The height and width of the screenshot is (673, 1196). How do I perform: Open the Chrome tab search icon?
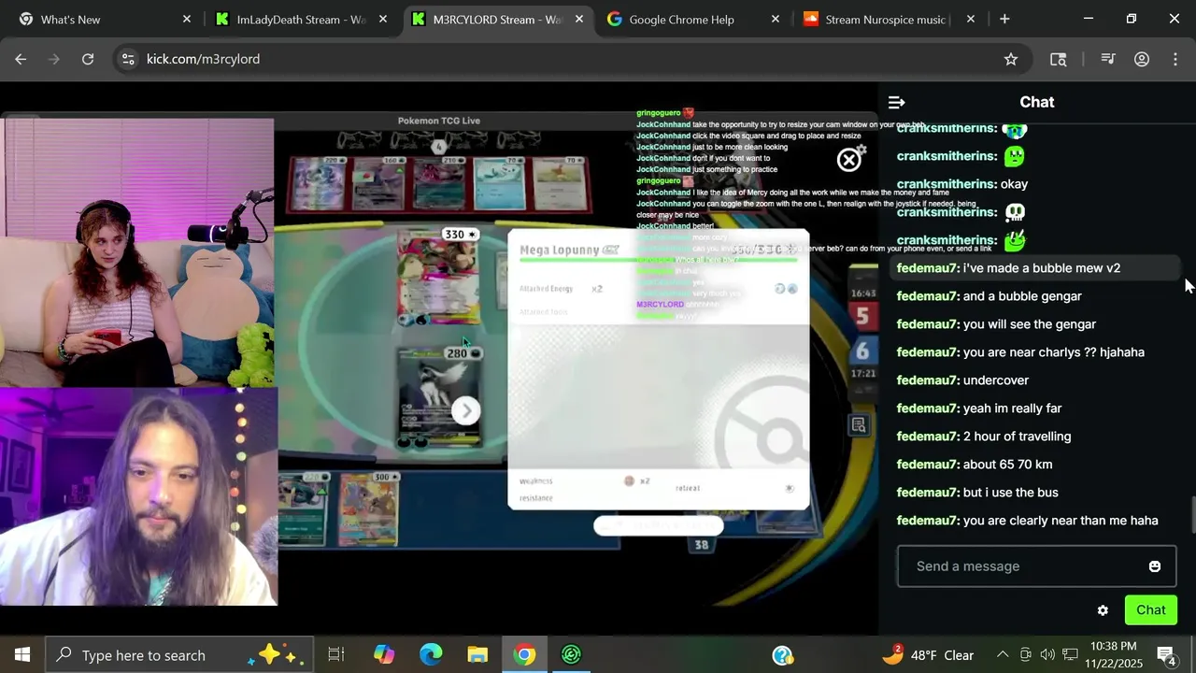click(x=1058, y=59)
